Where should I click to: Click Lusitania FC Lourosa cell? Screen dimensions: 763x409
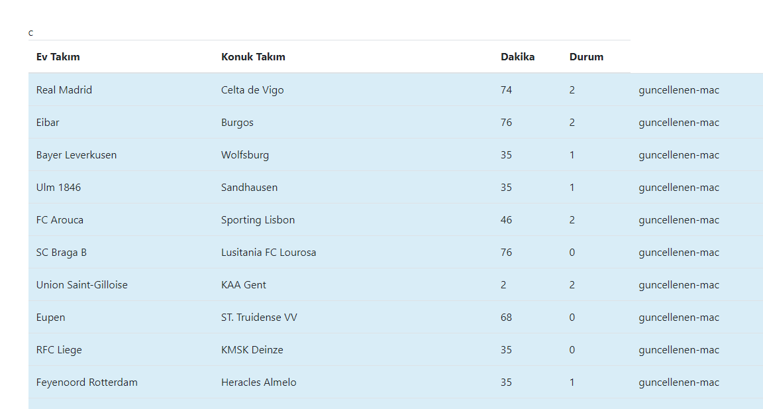click(268, 253)
